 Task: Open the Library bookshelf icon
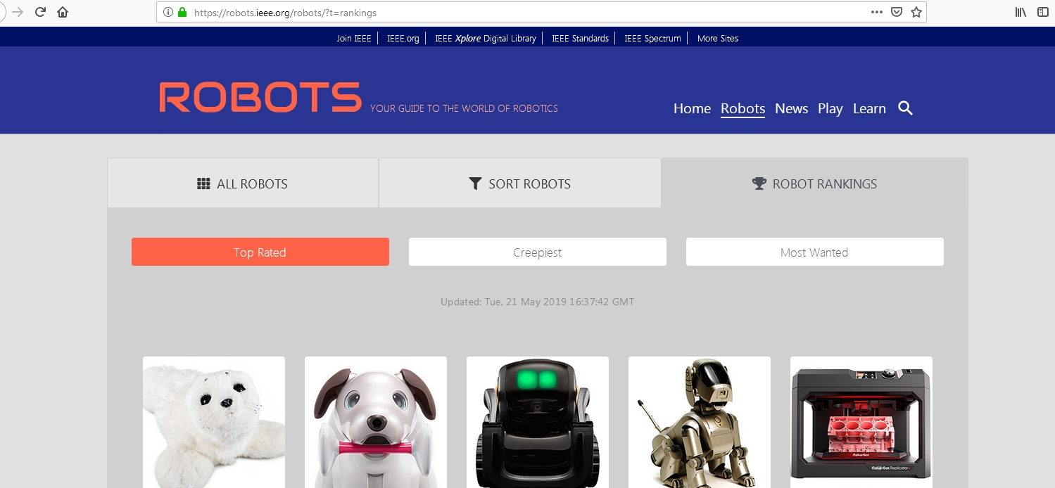[x=1021, y=12]
